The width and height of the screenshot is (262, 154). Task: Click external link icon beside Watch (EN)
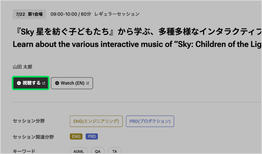click(87, 83)
